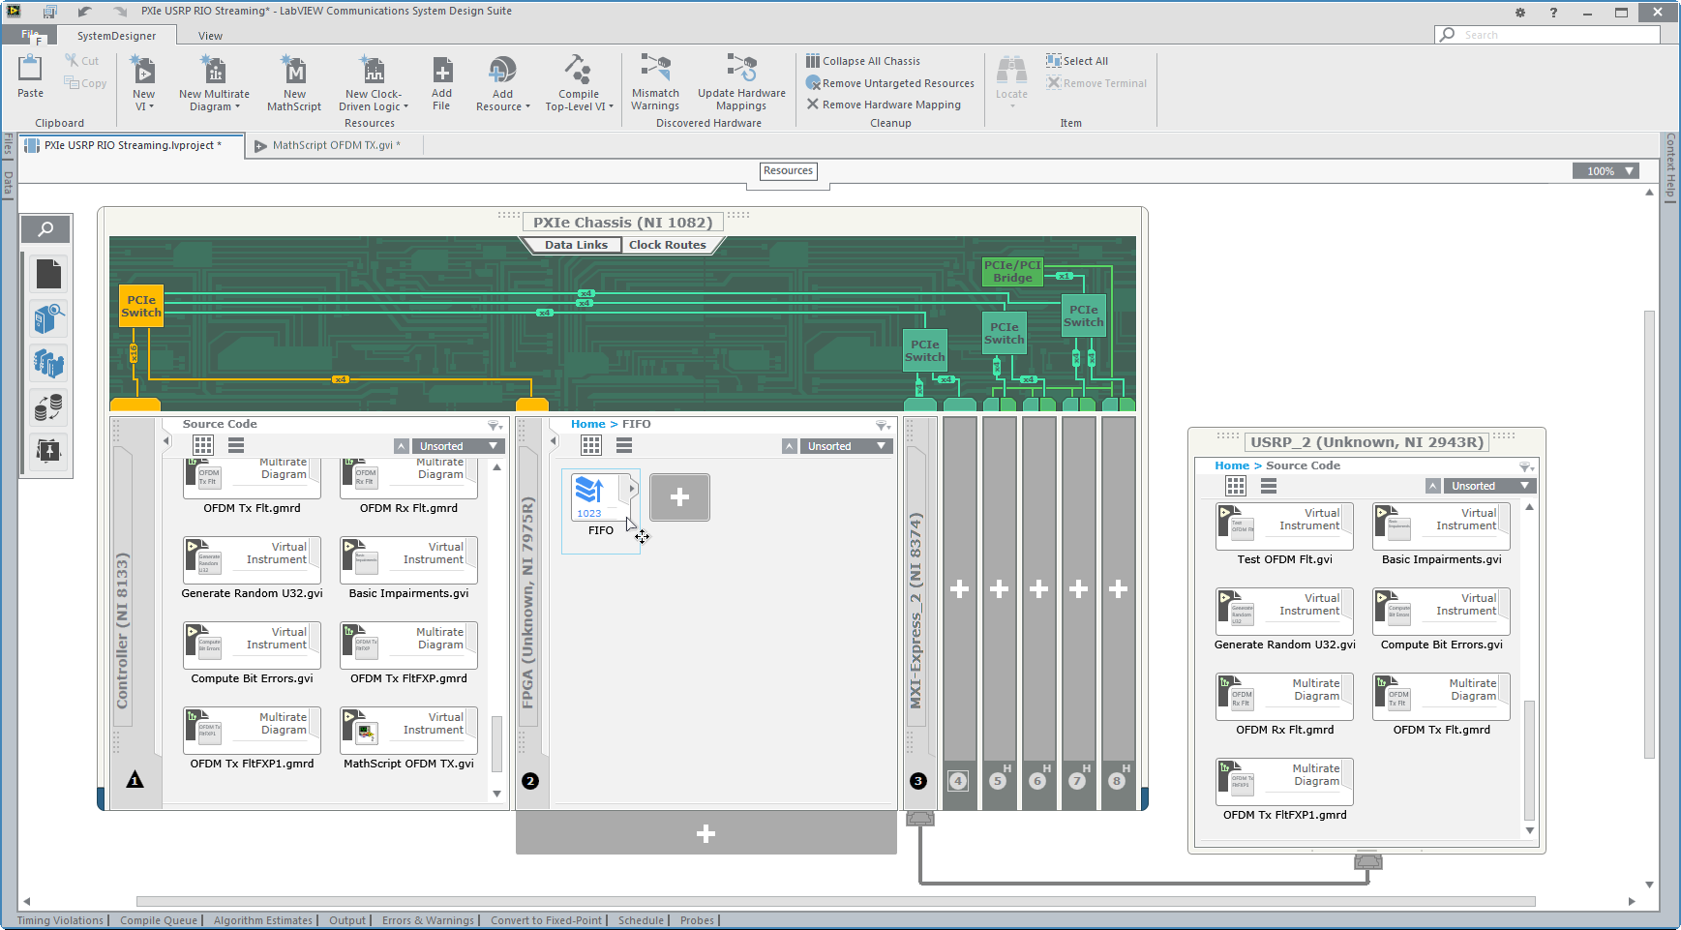Switch USRP_2 pane to grid view

pos(1236,486)
